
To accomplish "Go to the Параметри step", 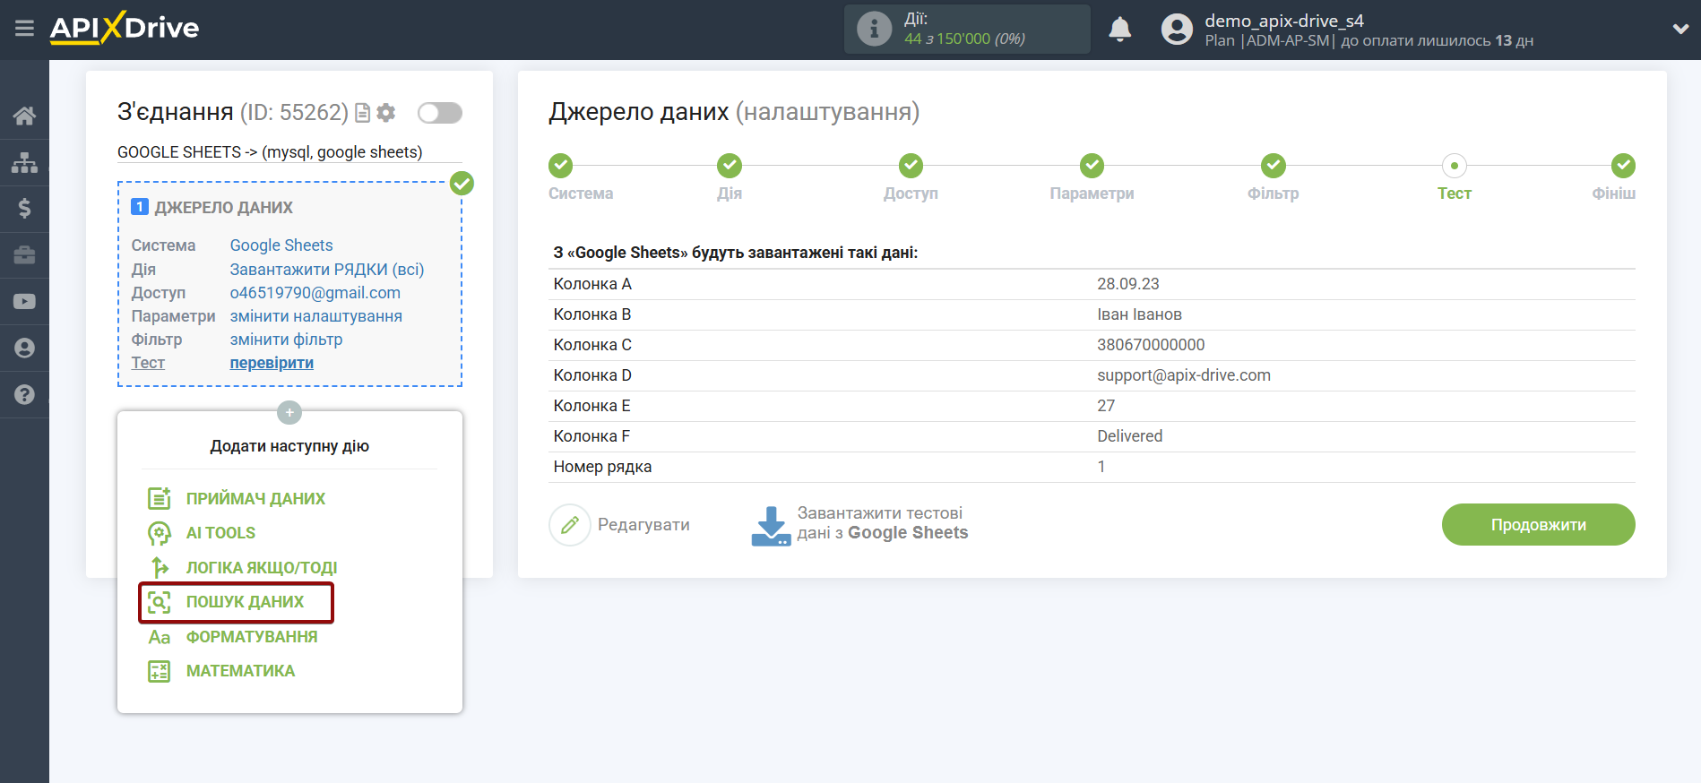I will coord(1092,166).
